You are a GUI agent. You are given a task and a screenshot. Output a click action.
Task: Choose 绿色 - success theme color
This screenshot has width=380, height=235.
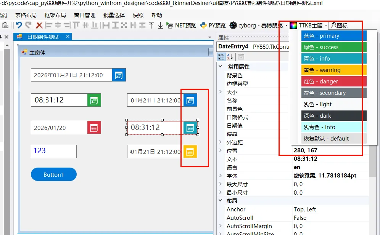pos(334,47)
